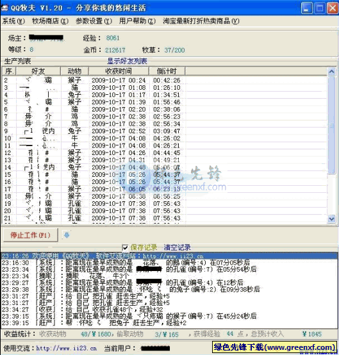
Task: Select row 3 猫 at 01:08
Action: [165, 87]
